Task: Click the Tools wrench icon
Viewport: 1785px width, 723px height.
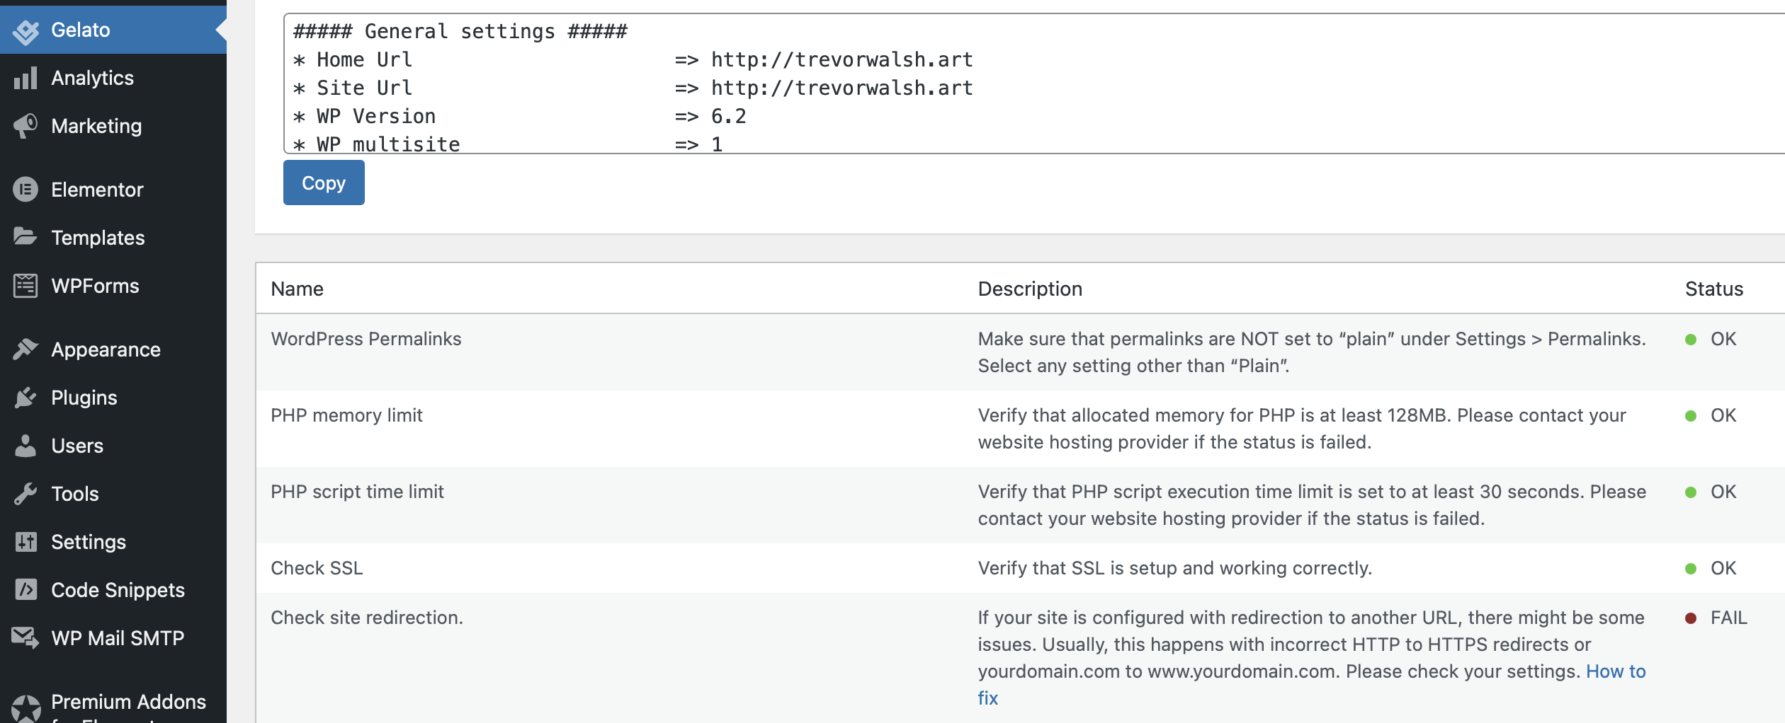Action: pos(26,494)
